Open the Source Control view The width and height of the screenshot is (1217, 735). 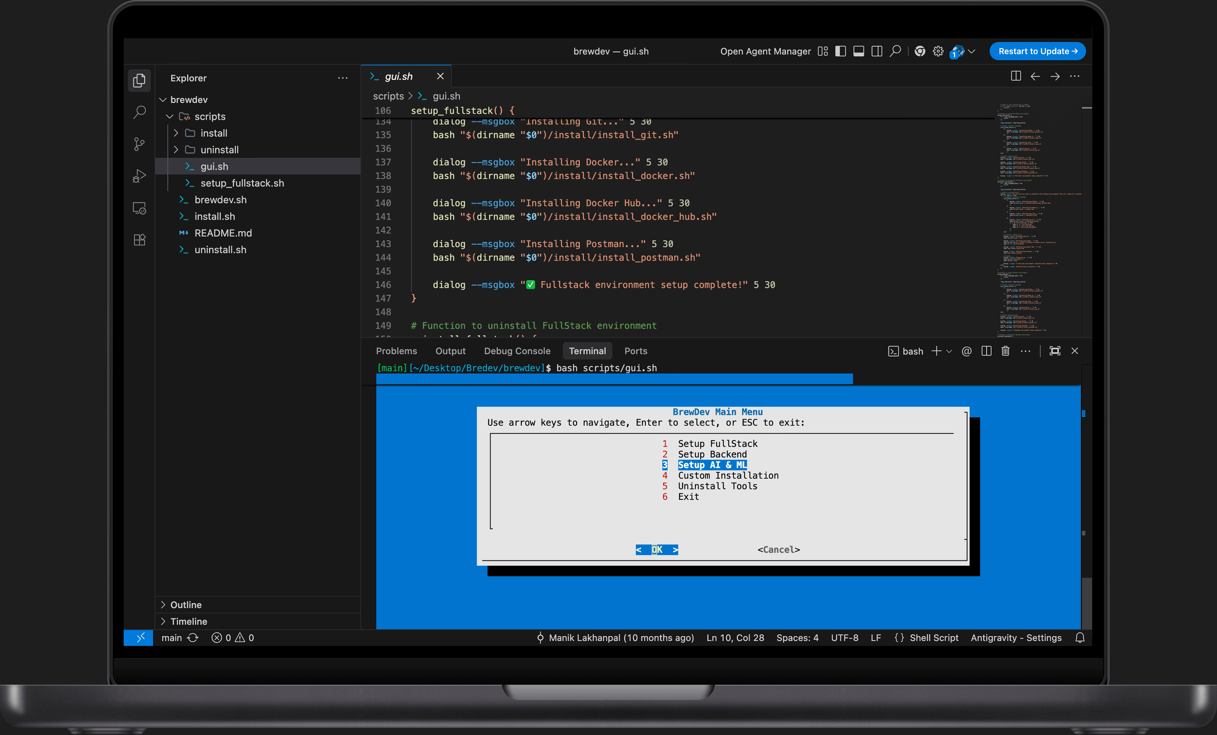point(139,144)
